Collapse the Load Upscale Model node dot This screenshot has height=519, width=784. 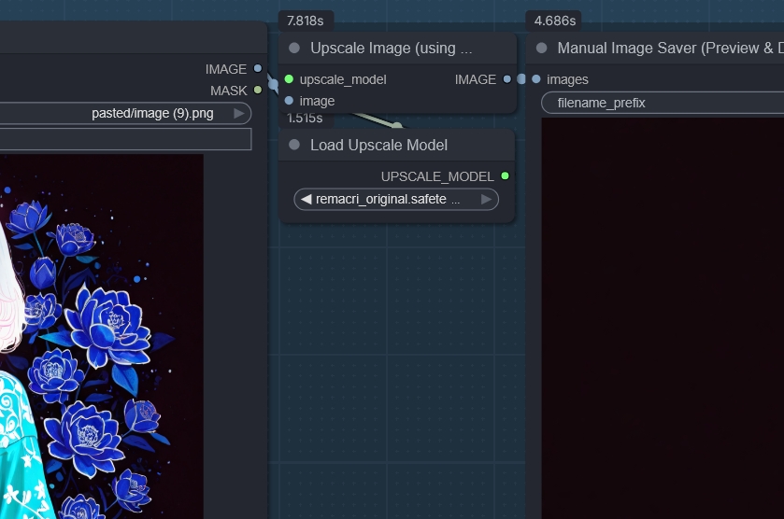coord(294,145)
